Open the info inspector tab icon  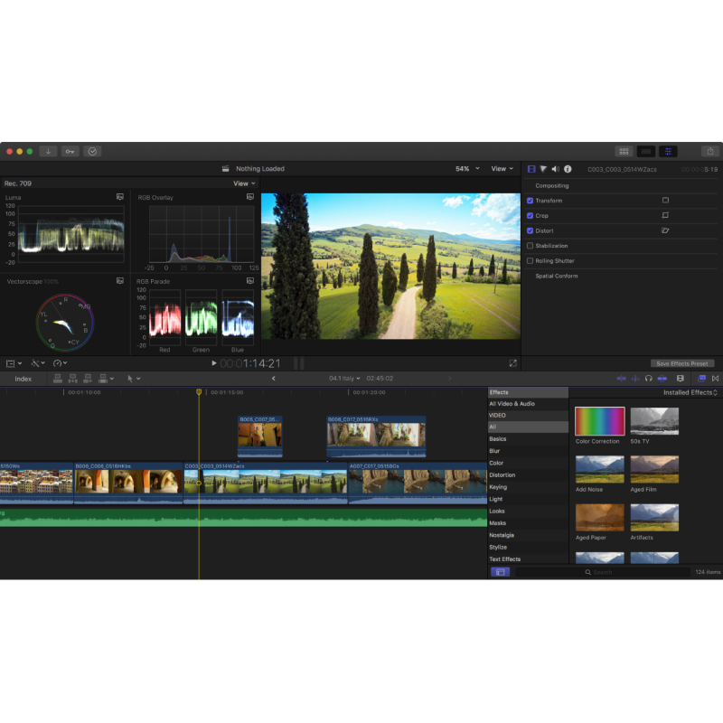tap(567, 169)
